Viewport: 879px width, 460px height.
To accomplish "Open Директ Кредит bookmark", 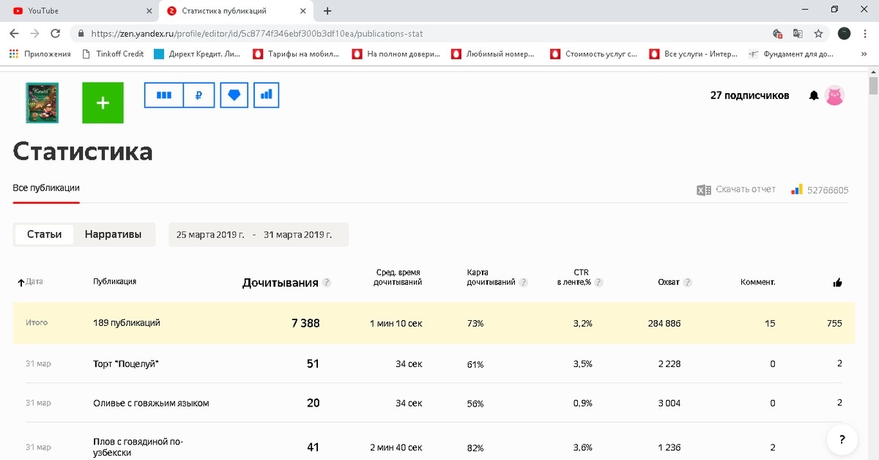I will click(199, 53).
